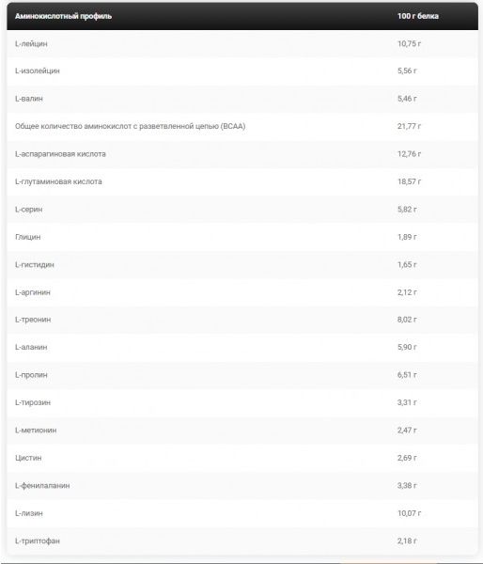Viewport: 483px width, 564px height.
Task: Click the L-тирозин row label
Action: pyautogui.click(x=33, y=403)
